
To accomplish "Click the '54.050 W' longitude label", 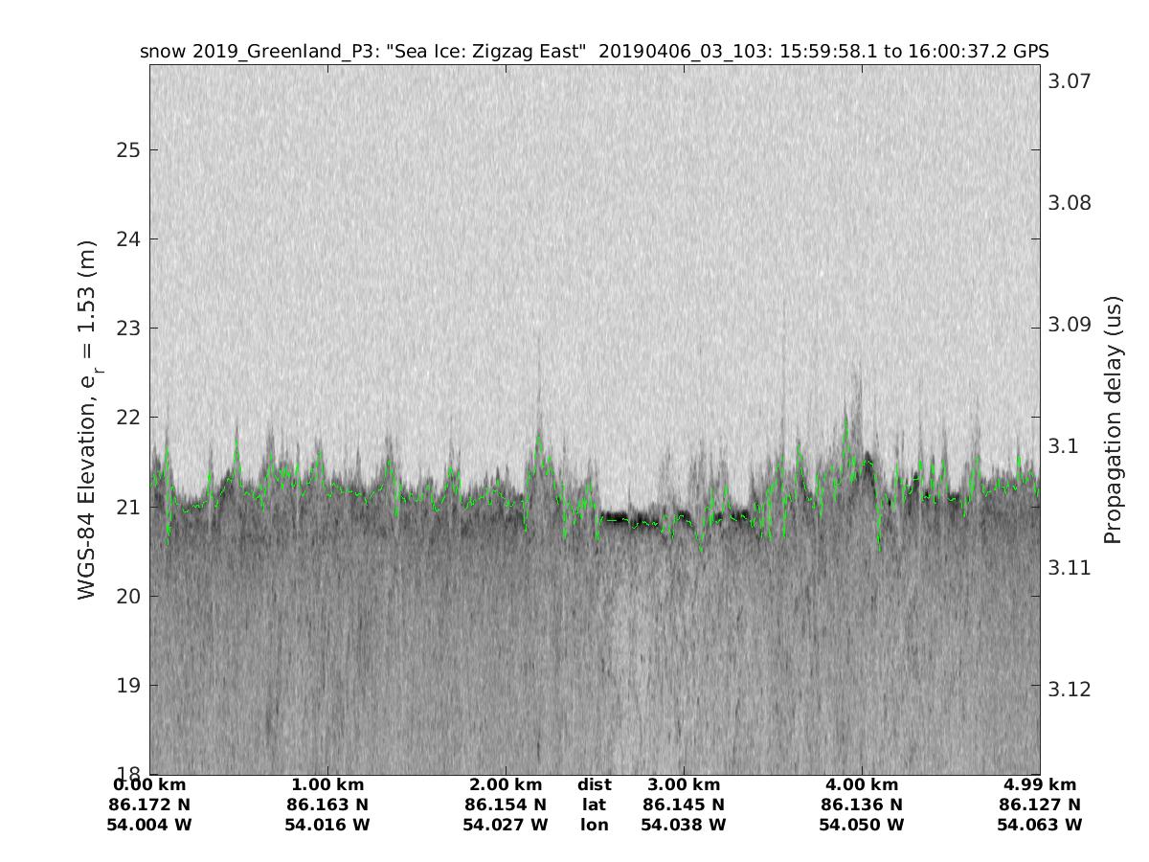I will coord(862,825).
